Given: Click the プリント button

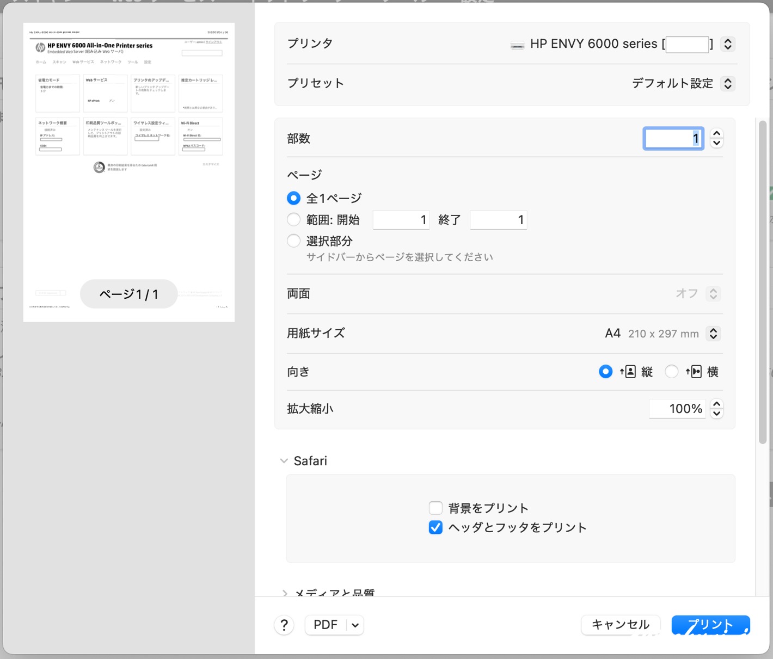Looking at the screenshot, I should [x=711, y=625].
